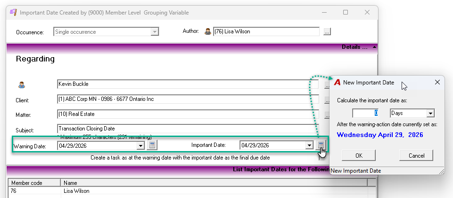Click the contact person icon beside Kevin Buckle

pyautogui.click(x=22, y=85)
